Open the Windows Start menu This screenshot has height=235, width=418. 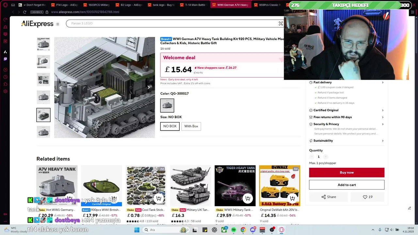tap(137, 230)
